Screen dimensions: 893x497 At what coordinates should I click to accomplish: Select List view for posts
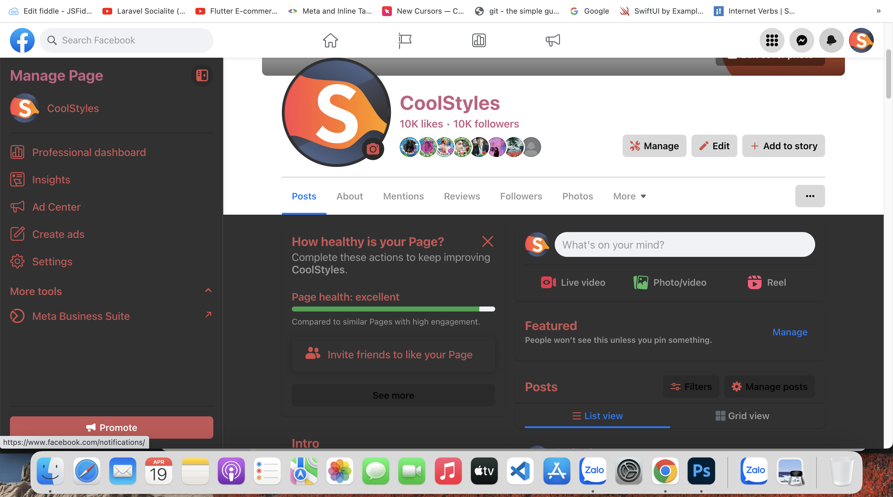click(597, 415)
